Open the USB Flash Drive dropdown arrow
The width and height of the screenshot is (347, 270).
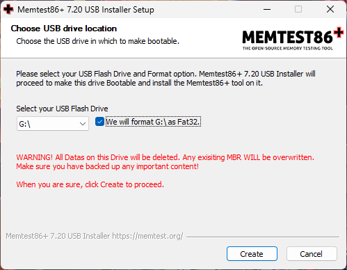pos(83,124)
